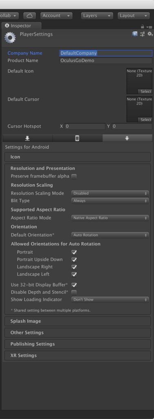The height and width of the screenshot is (419, 154).
Task: Select the Android robot platform tab
Action: pos(127,138)
